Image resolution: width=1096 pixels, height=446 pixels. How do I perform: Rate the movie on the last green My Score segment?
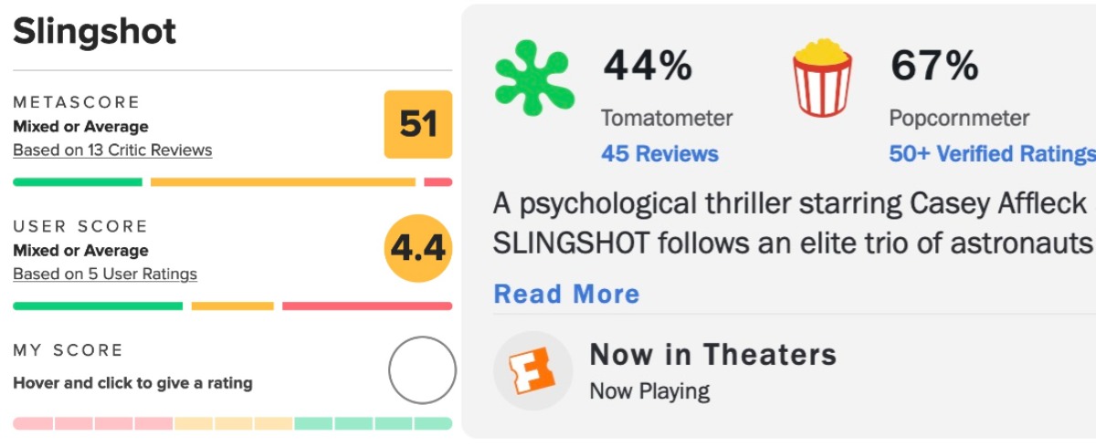[433, 423]
